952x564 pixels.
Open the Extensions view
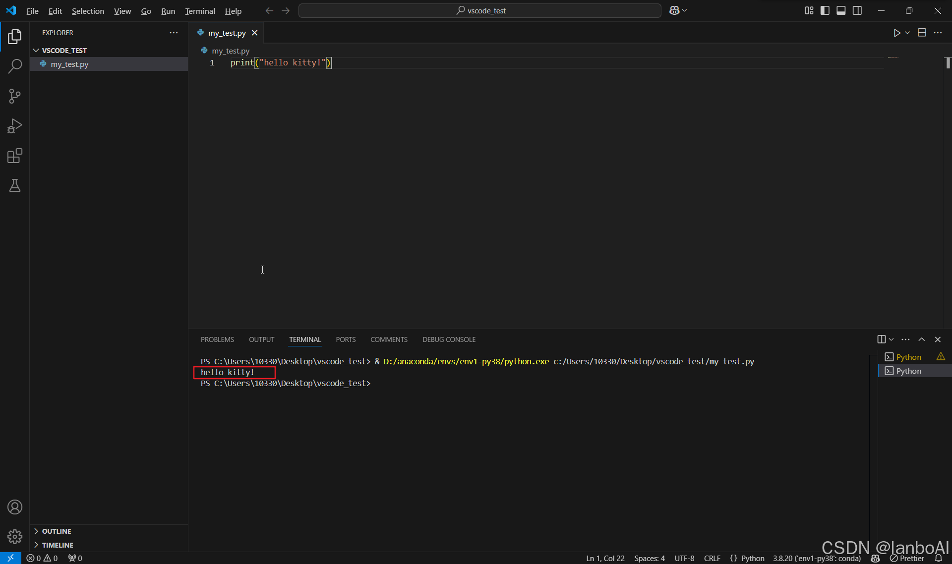pyautogui.click(x=15, y=156)
